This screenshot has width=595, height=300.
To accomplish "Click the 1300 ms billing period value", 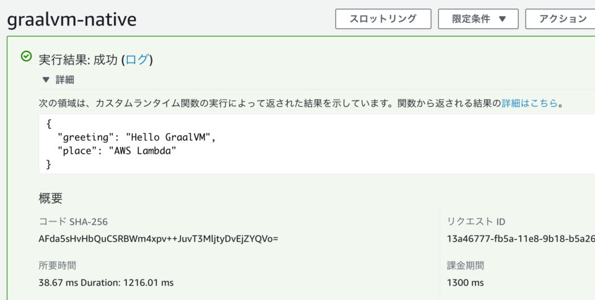I will [x=465, y=283].
